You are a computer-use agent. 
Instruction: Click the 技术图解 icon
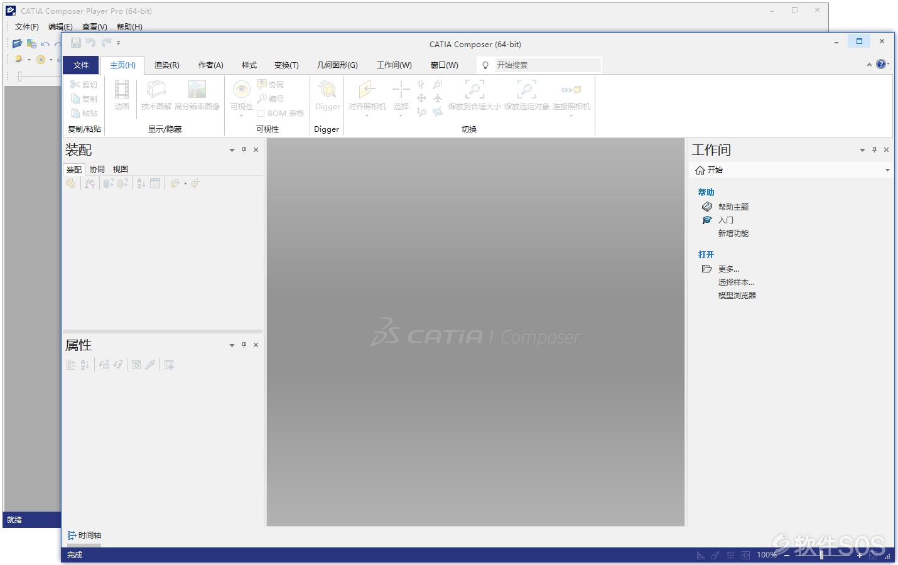[x=156, y=89]
